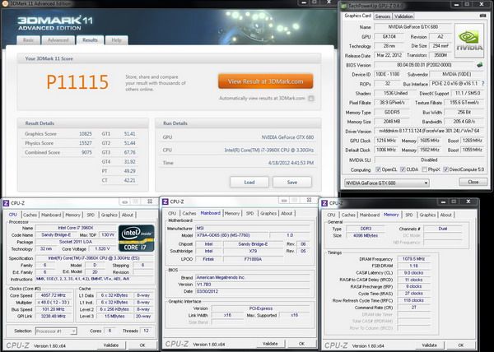Click the Driver Version field in GPU-Z
Image resolution: width=494 pixels, height=352 pixels.
(x=429, y=131)
